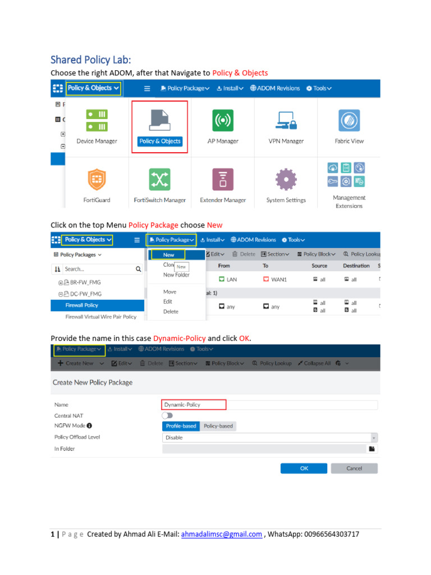Expand the DC-FW_FMG tree node
This screenshot has width=431, height=575.
61,294
